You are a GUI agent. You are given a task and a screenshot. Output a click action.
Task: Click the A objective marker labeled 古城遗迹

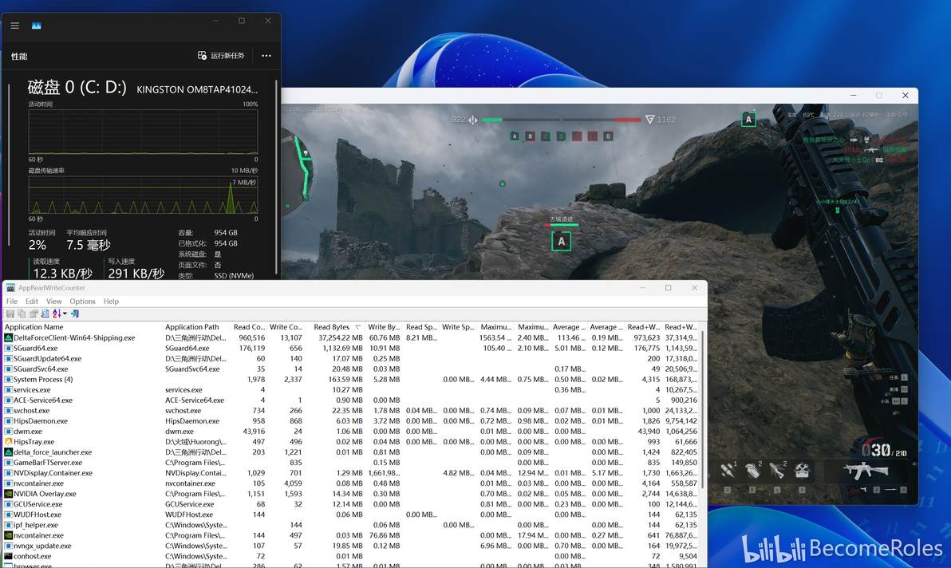pyautogui.click(x=562, y=241)
